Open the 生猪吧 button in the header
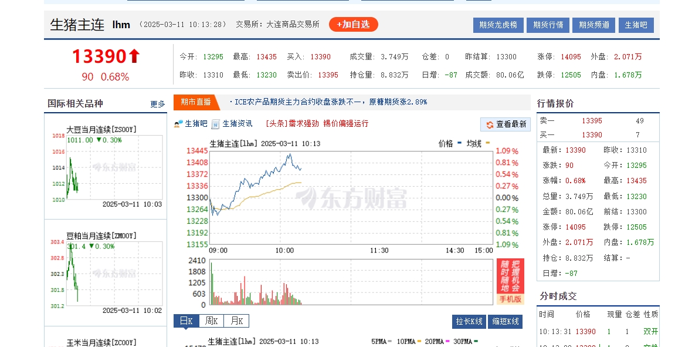692x347 pixels. (x=636, y=25)
